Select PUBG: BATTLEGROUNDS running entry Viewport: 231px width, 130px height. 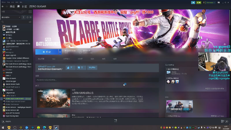click(16, 99)
